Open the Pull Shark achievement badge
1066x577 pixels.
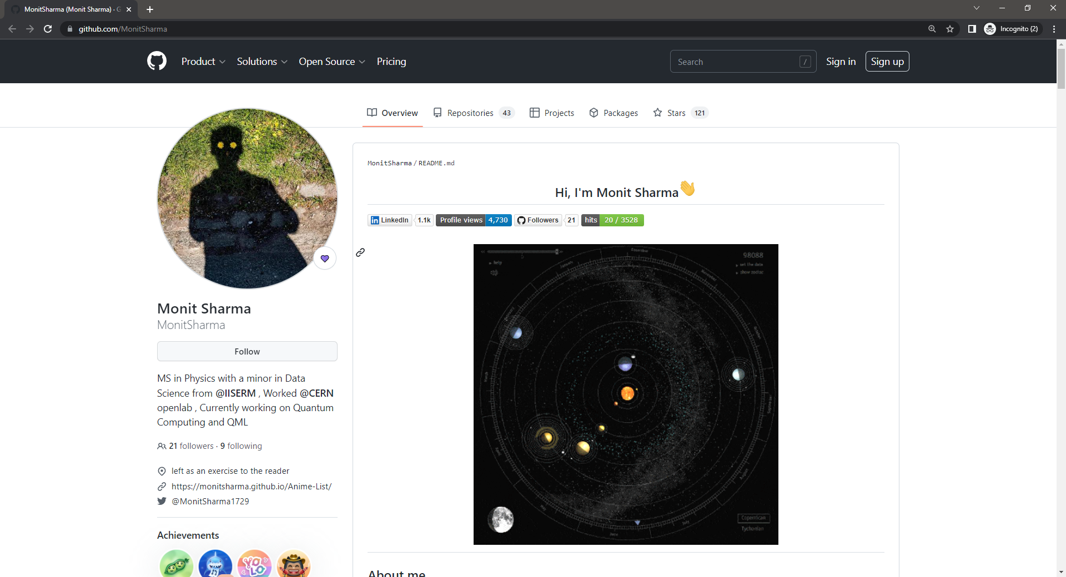(x=215, y=564)
